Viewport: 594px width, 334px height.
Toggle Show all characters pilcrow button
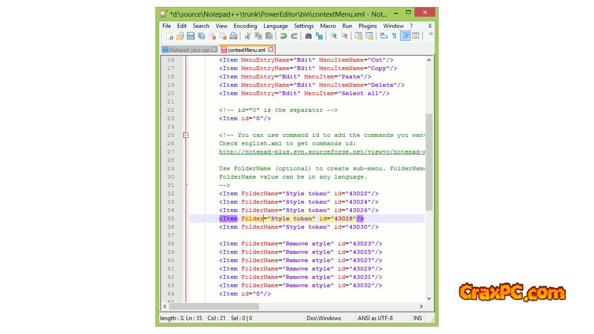click(394, 36)
